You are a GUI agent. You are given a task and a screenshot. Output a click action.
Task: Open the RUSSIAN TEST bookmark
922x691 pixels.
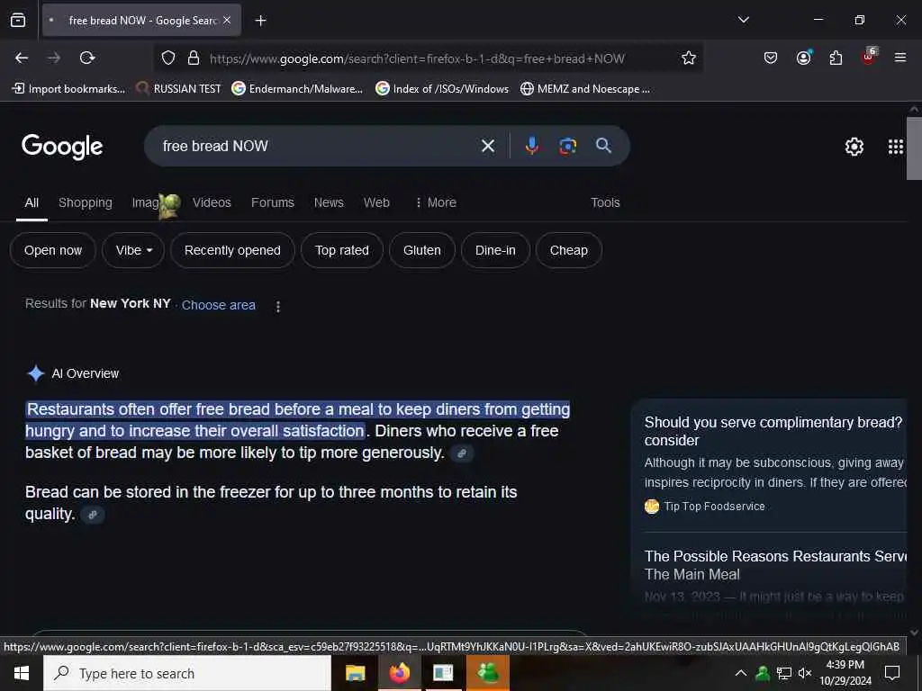(178, 89)
